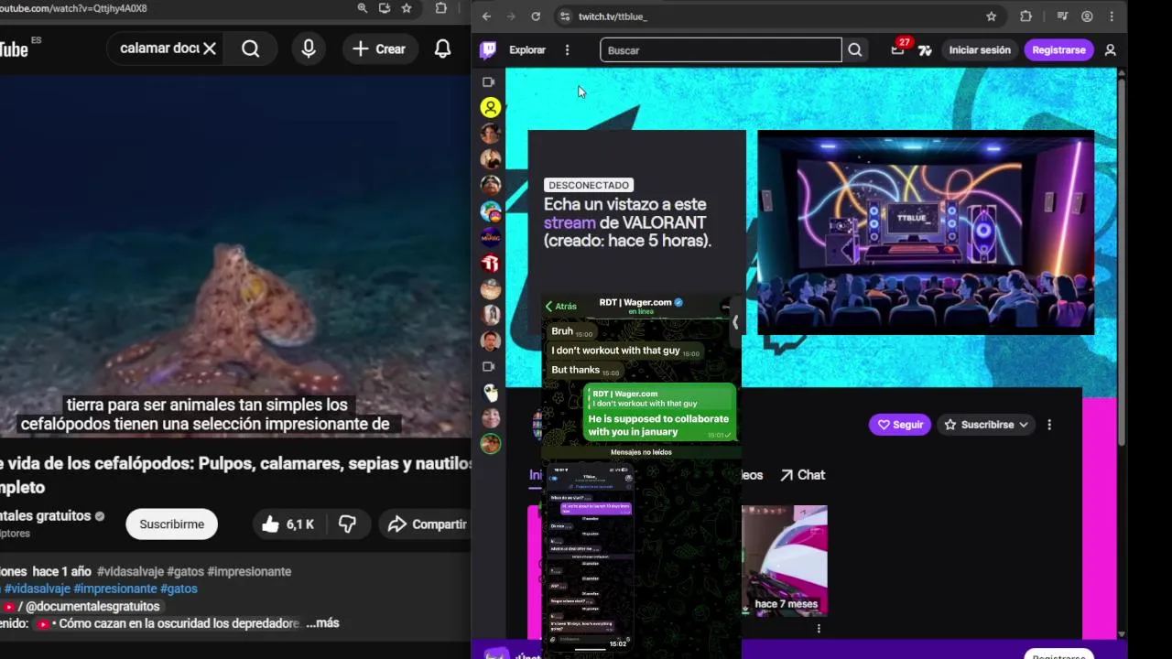Tap Atrás back arrow in chat overlay
The image size is (1172, 659).
coord(561,307)
